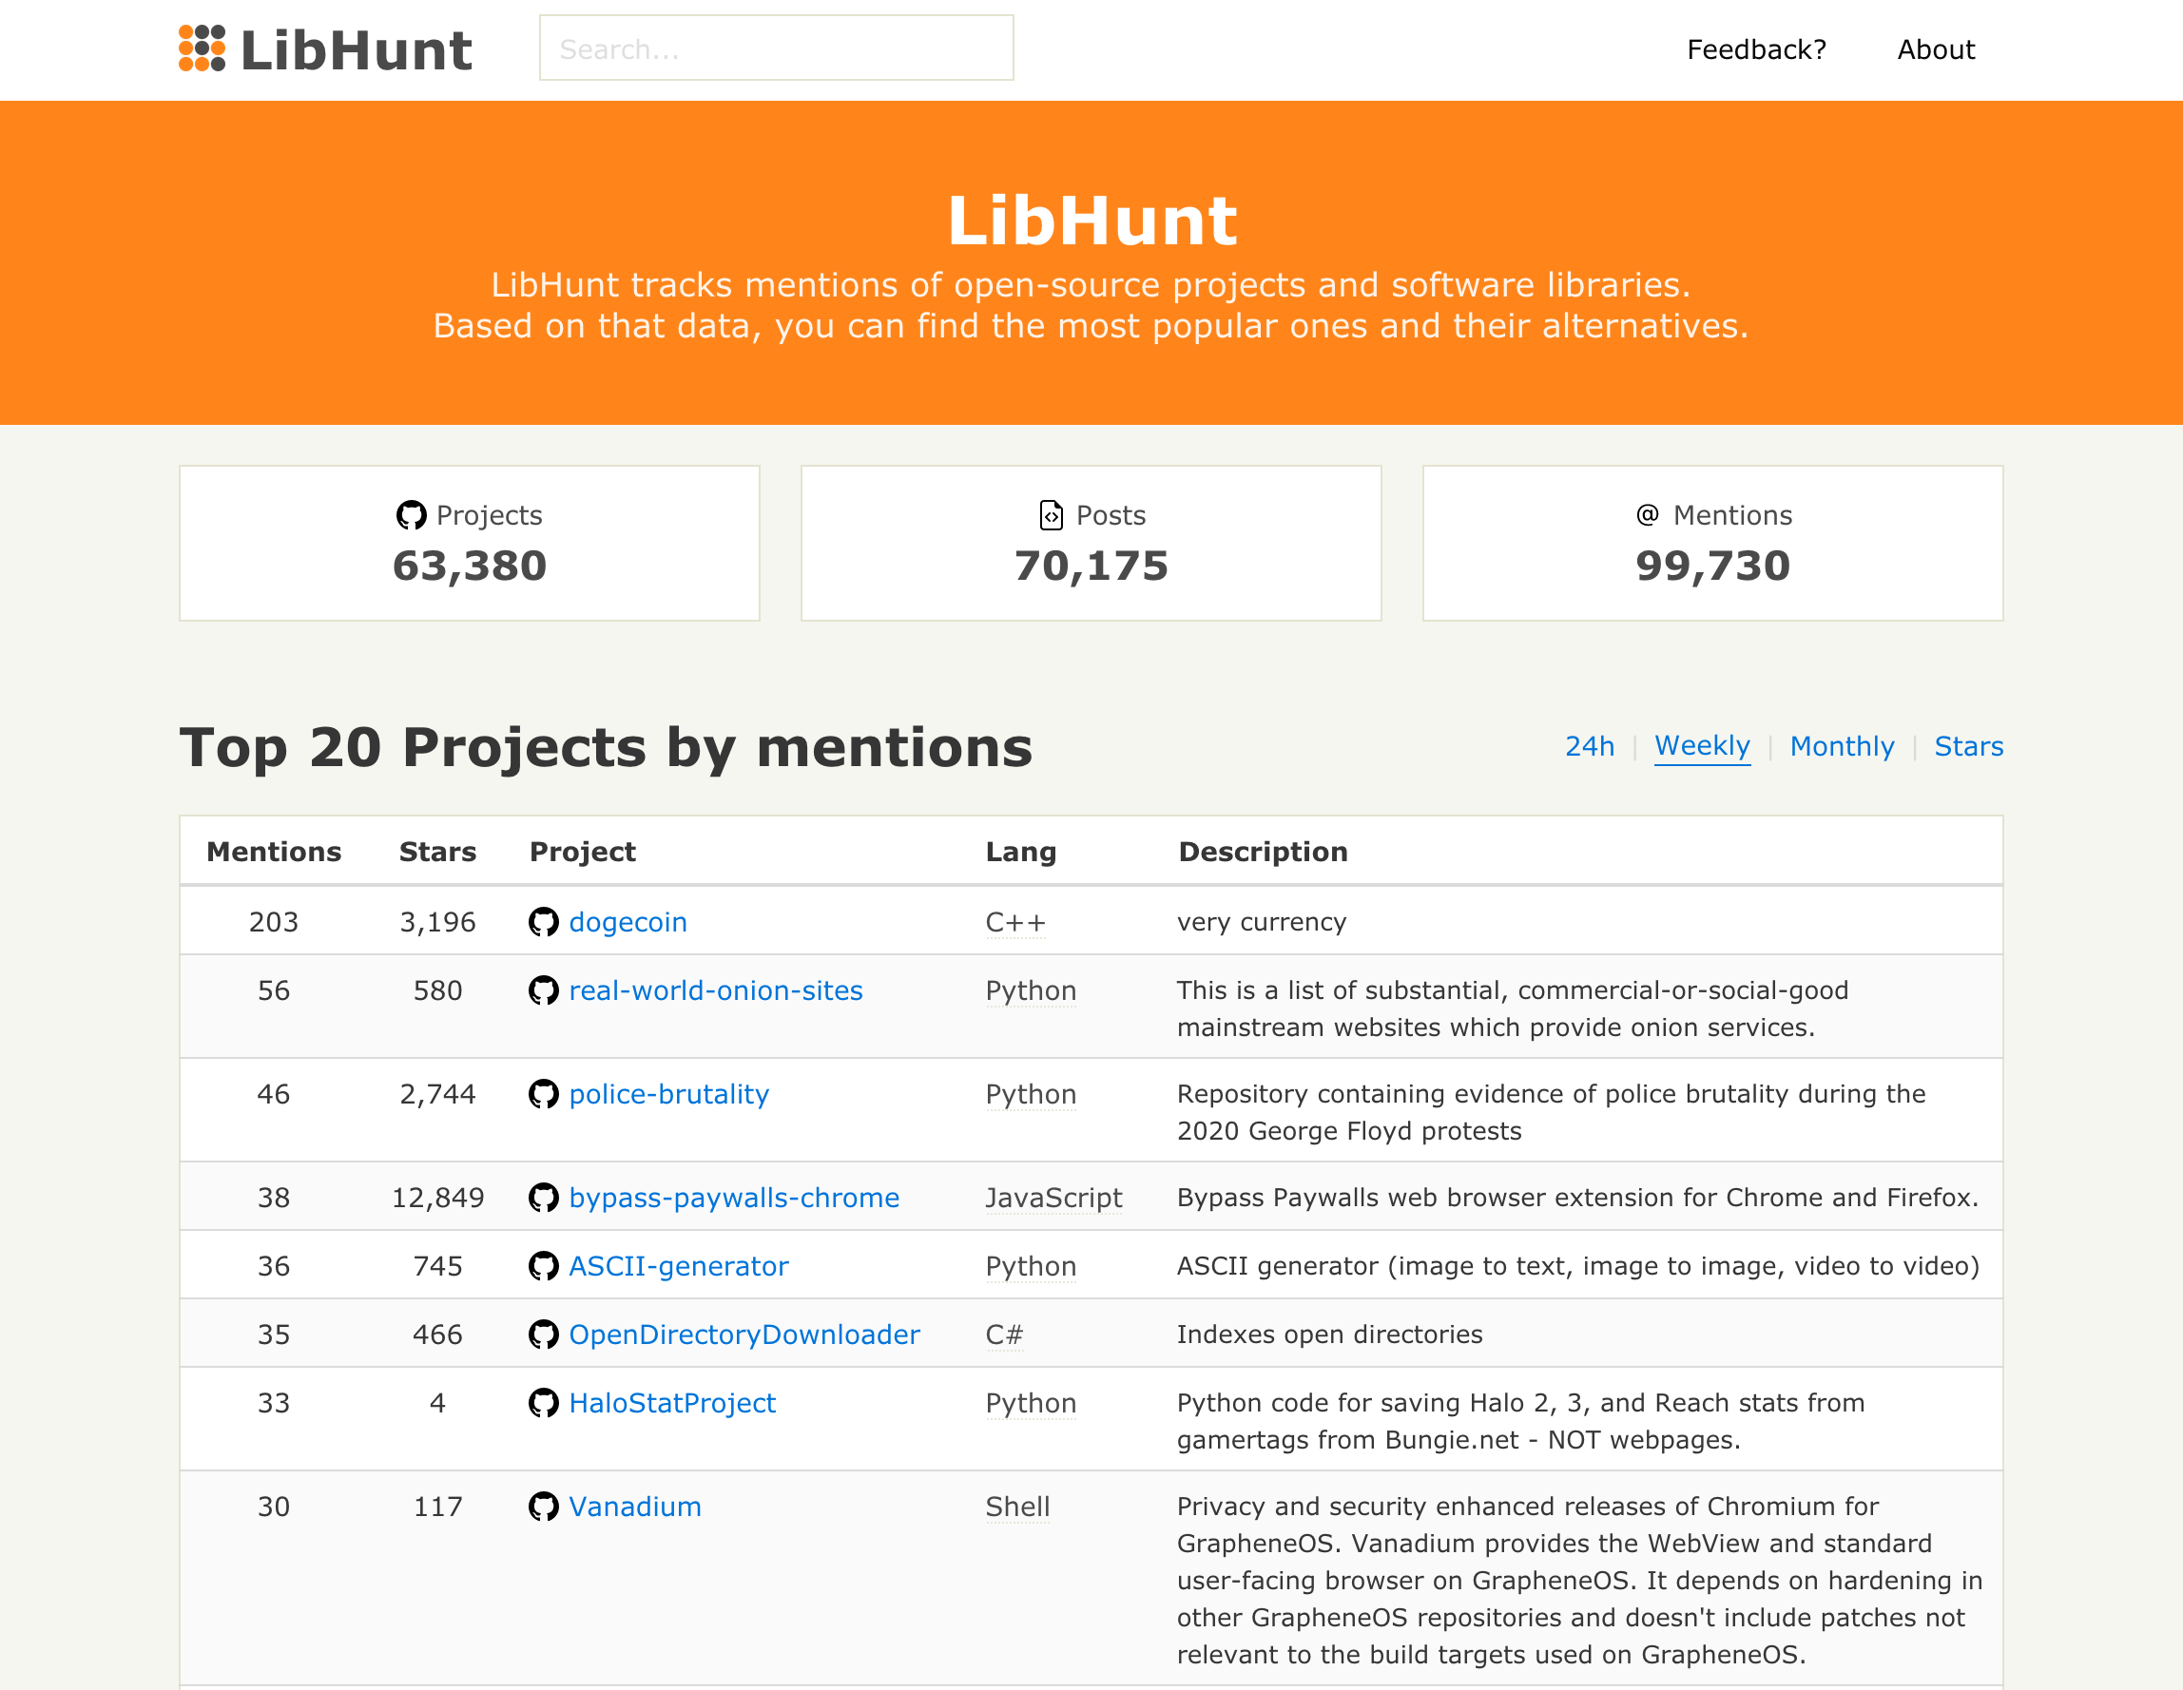Click the large LibHunt banner title
The image size is (2183, 1690).
click(x=1091, y=220)
